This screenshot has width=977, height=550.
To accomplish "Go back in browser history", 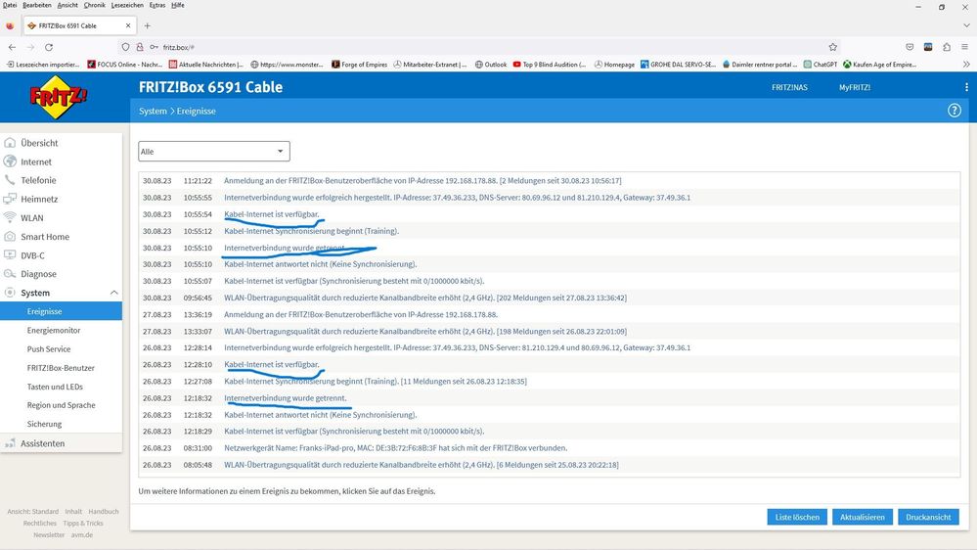I will [x=12, y=47].
